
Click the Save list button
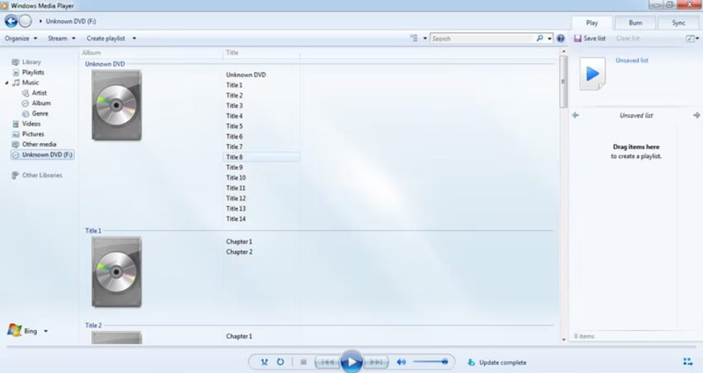(x=590, y=39)
